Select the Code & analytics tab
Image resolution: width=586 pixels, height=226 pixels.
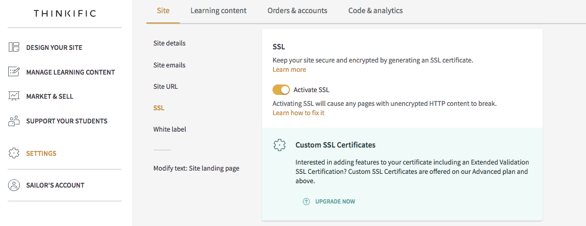click(376, 10)
